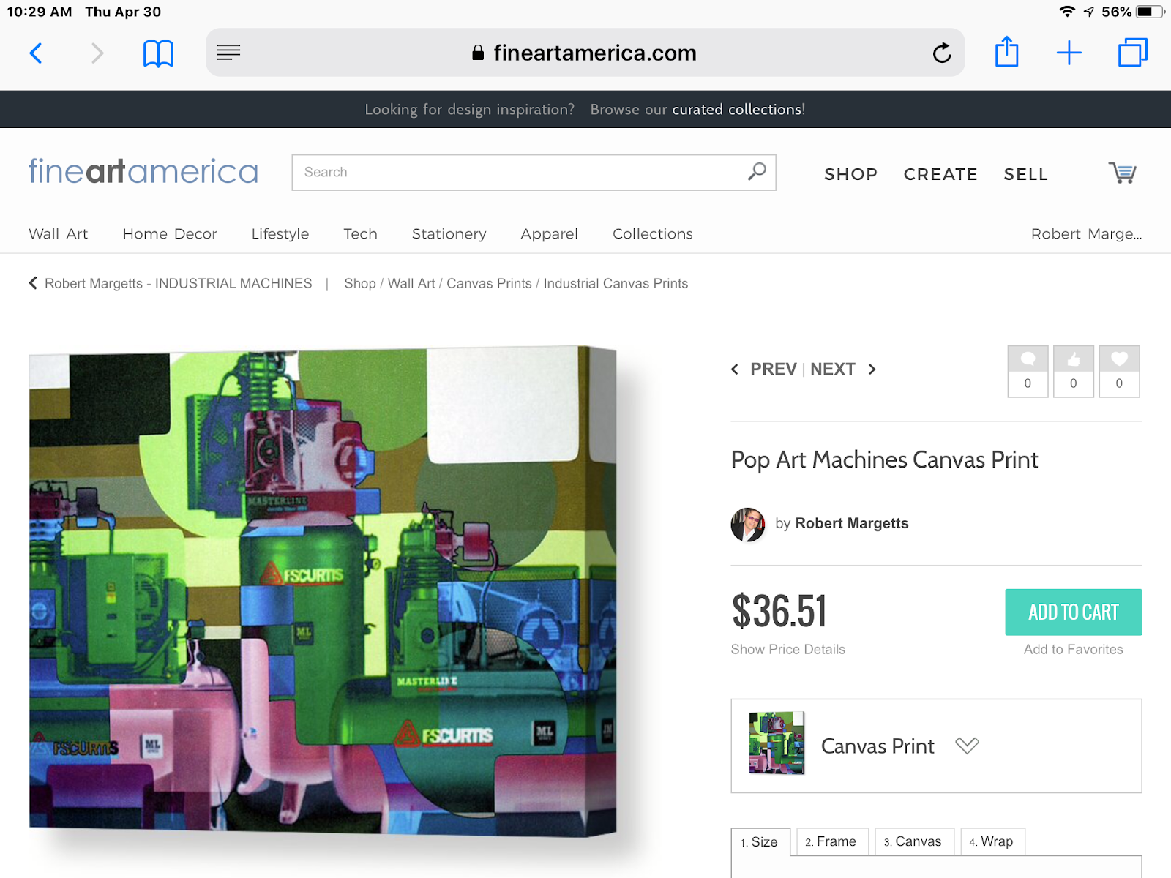This screenshot has height=878, width=1171.
Task: Open the SELL menu
Action: point(1025,174)
